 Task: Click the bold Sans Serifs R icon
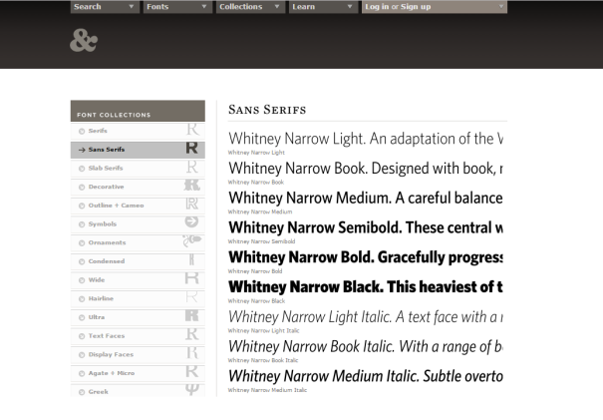pos(192,148)
